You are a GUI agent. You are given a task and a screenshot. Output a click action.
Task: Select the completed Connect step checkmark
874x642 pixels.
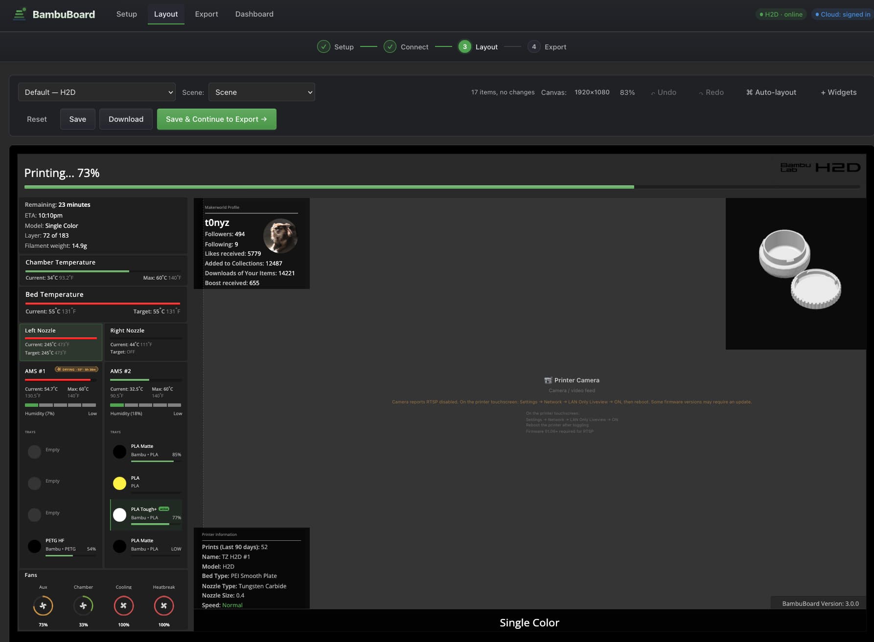[390, 47]
